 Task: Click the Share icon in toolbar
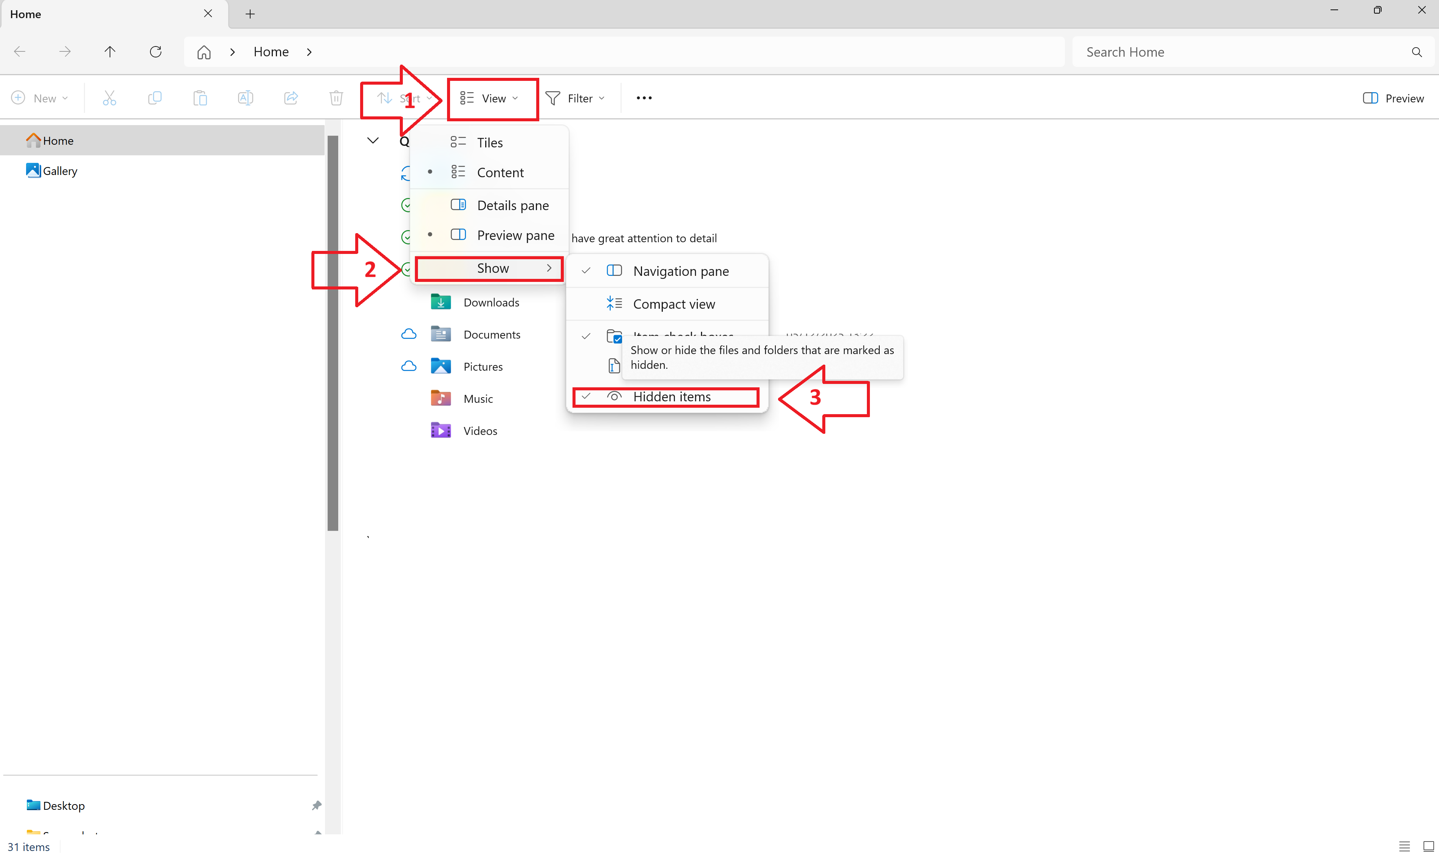tap(291, 98)
